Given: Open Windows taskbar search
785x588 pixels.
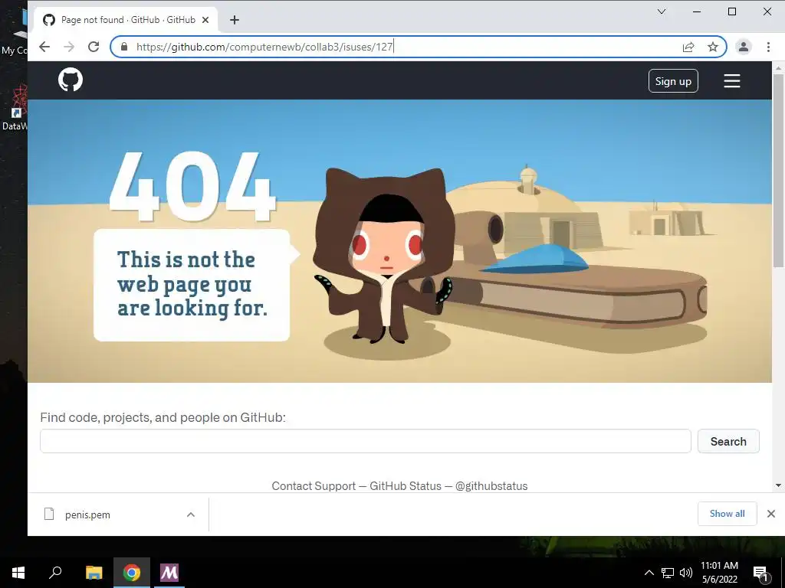Looking at the screenshot, I should pos(55,573).
